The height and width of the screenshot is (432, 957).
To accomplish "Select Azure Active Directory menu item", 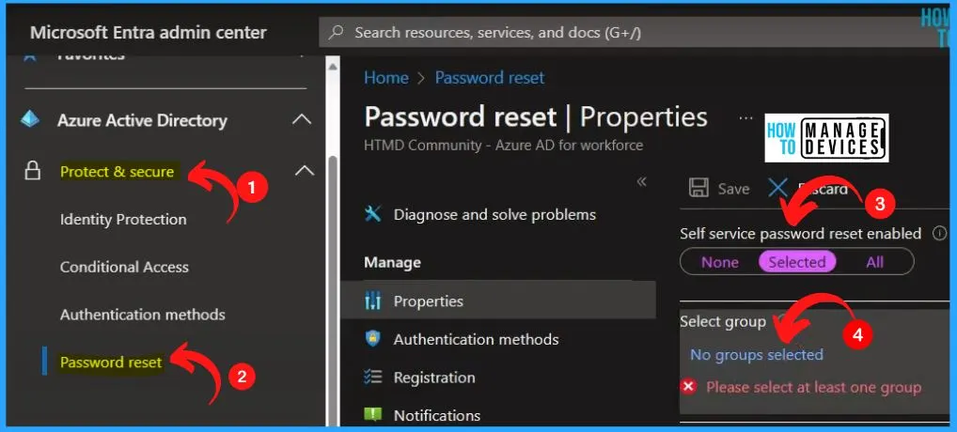I will (142, 120).
